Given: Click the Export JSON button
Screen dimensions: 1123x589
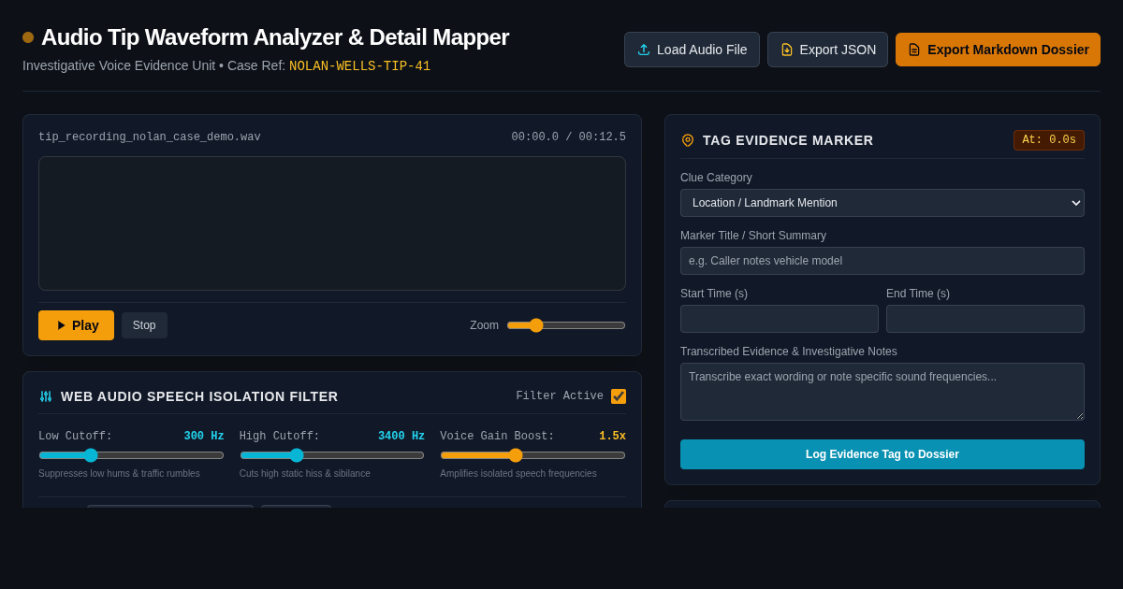Looking at the screenshot, I should tap(827, 50).
